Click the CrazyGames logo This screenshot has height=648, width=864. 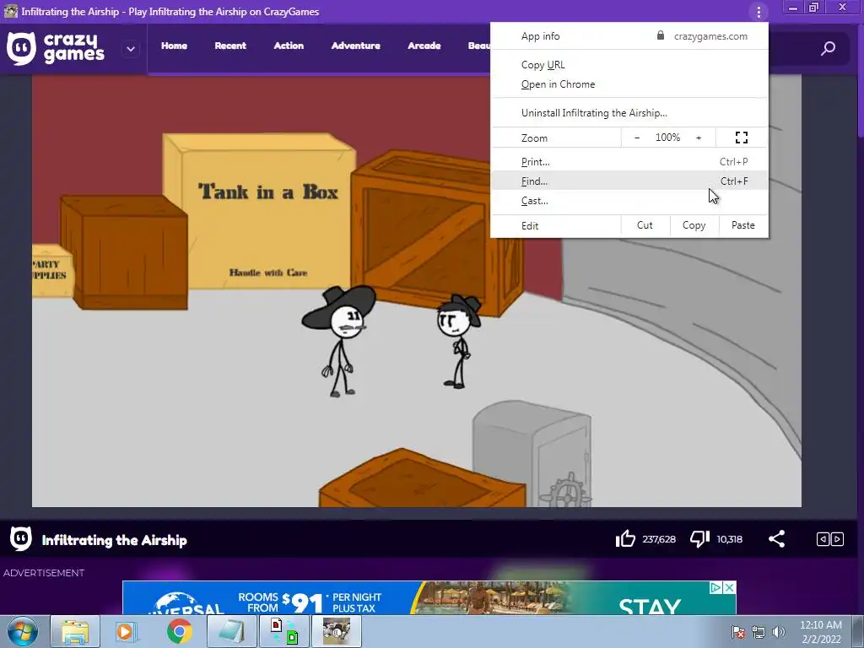pyautogui.click(x=55, y=48)
